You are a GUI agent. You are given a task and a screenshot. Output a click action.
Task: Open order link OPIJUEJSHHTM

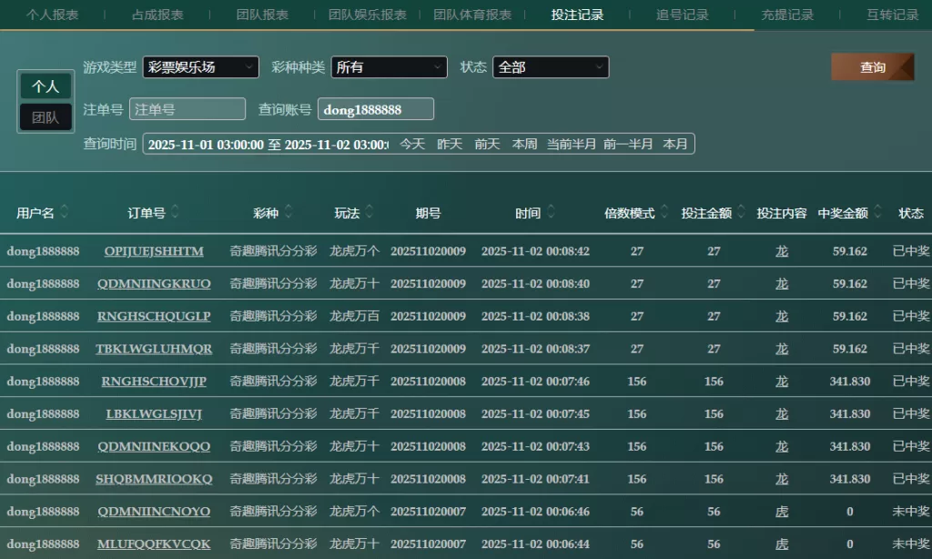(154, 251)
